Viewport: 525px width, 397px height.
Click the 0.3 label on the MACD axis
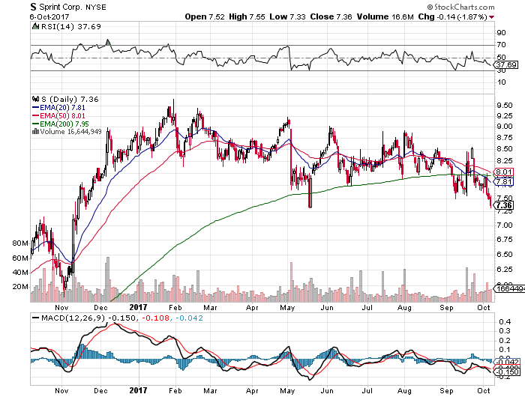coord(505,331)
